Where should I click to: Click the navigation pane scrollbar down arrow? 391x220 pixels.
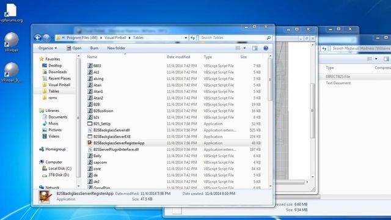[79, 186]
